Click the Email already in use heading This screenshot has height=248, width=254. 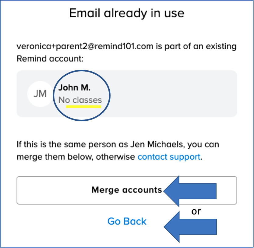tap(127, 13)
